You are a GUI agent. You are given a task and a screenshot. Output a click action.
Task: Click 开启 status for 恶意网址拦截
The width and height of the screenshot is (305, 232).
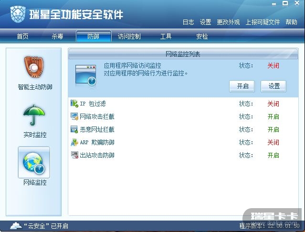point(273,129)
